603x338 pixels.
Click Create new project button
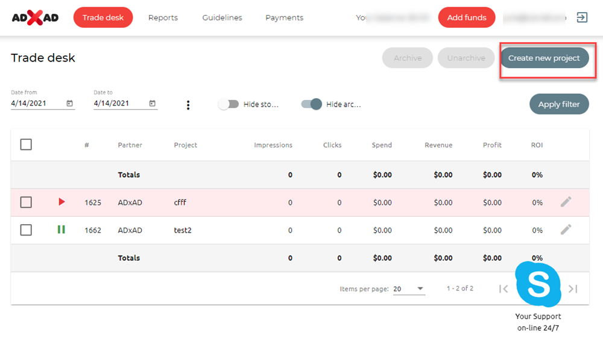[544, 58]
